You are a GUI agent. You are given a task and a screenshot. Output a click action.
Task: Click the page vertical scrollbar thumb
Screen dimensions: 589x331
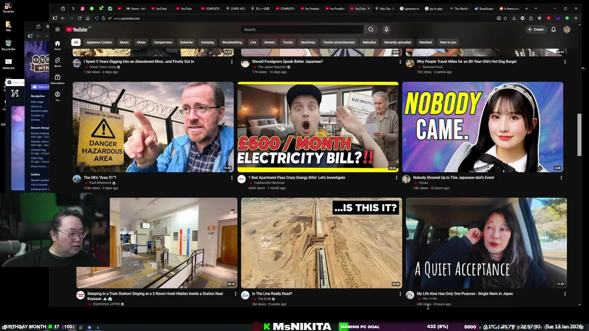coord(579,134)
